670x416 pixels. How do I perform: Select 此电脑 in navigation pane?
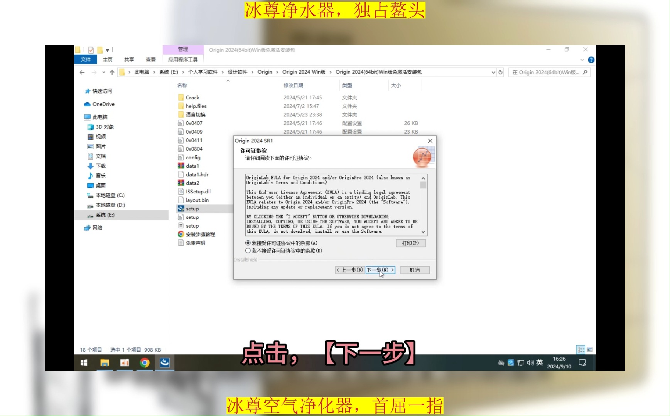click(100, 117)
